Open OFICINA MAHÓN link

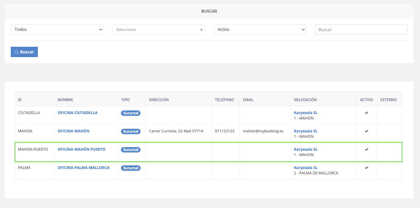(74, 131)
